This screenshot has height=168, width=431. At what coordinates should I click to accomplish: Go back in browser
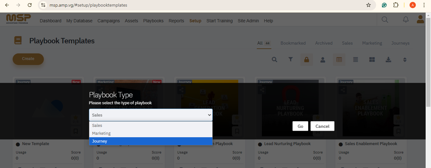(x=7, y=5)
